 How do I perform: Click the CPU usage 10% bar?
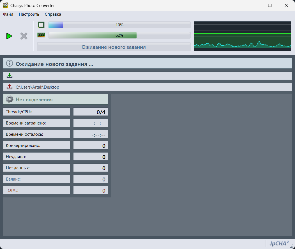tap(119, 25)
